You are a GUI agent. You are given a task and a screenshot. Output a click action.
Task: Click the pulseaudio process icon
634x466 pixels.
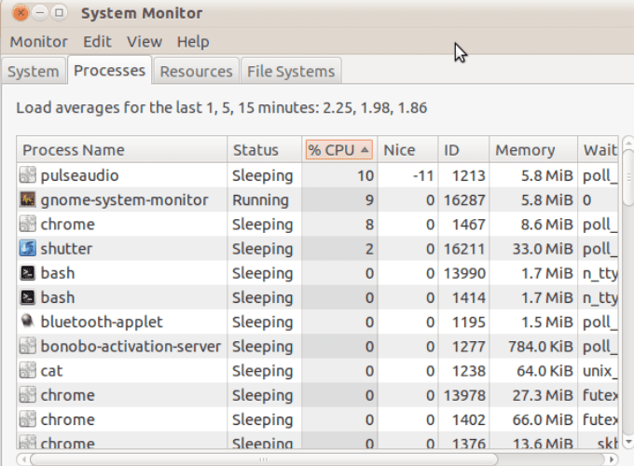pos(28,175)
